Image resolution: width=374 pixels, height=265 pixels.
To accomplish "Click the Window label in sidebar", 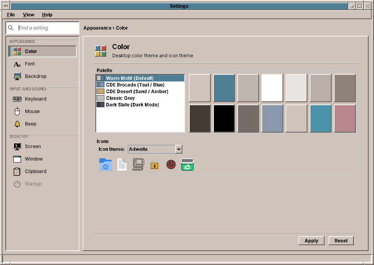I will tap(34, 159).
